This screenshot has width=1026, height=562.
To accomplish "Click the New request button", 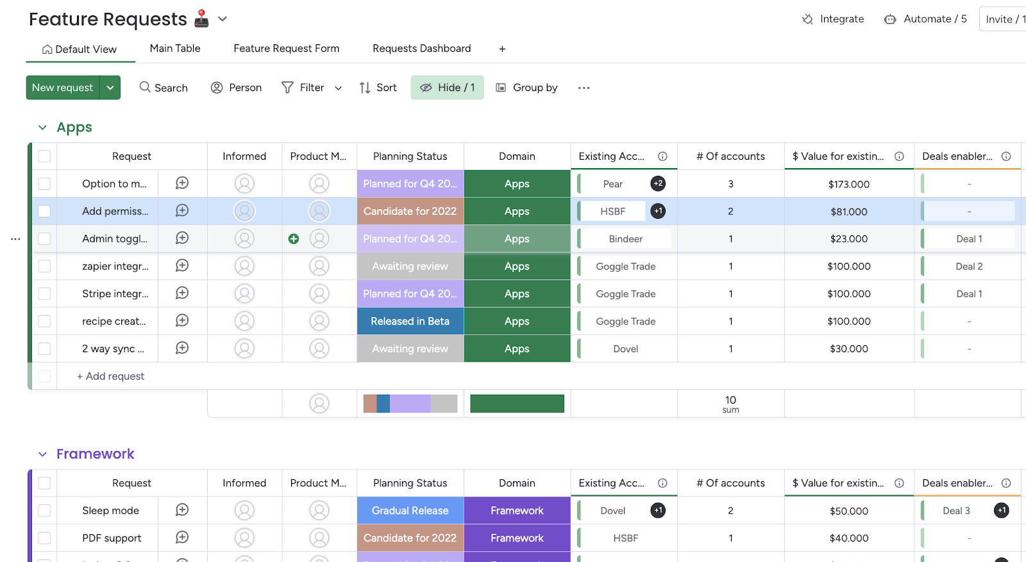I will click(63, 88).
